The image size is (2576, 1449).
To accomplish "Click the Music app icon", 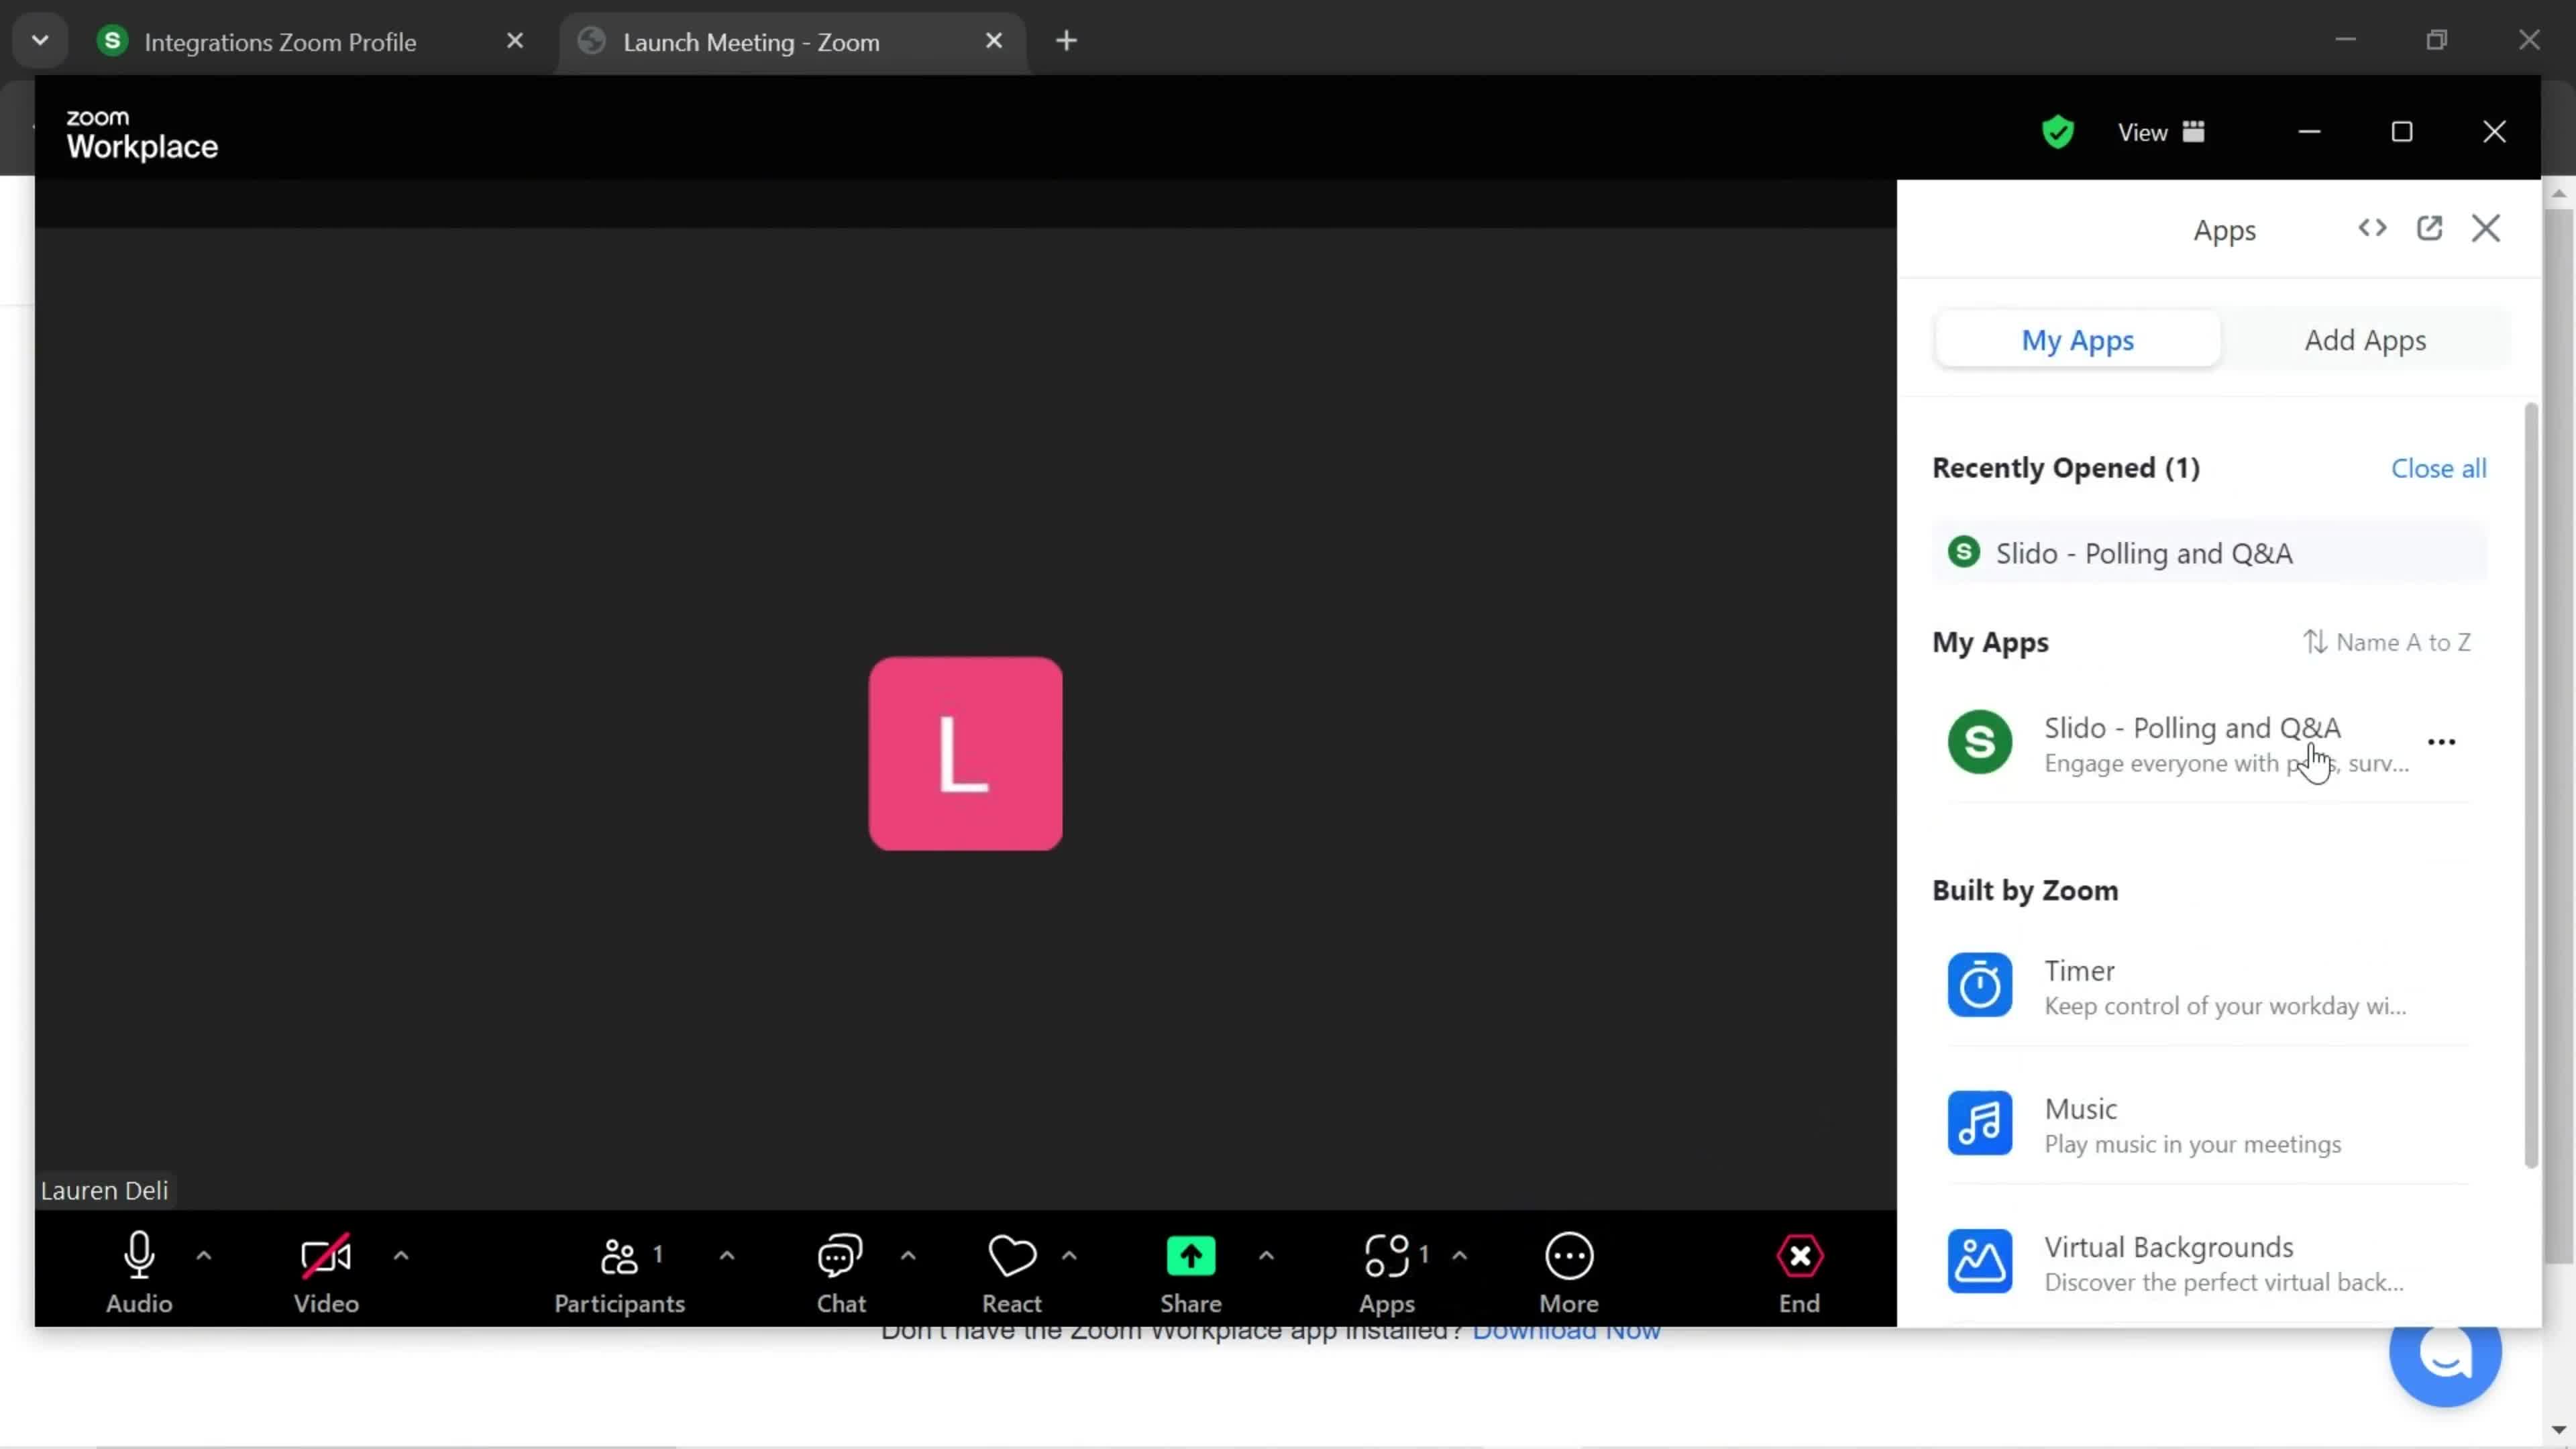I will [x=1980, y=1123].
